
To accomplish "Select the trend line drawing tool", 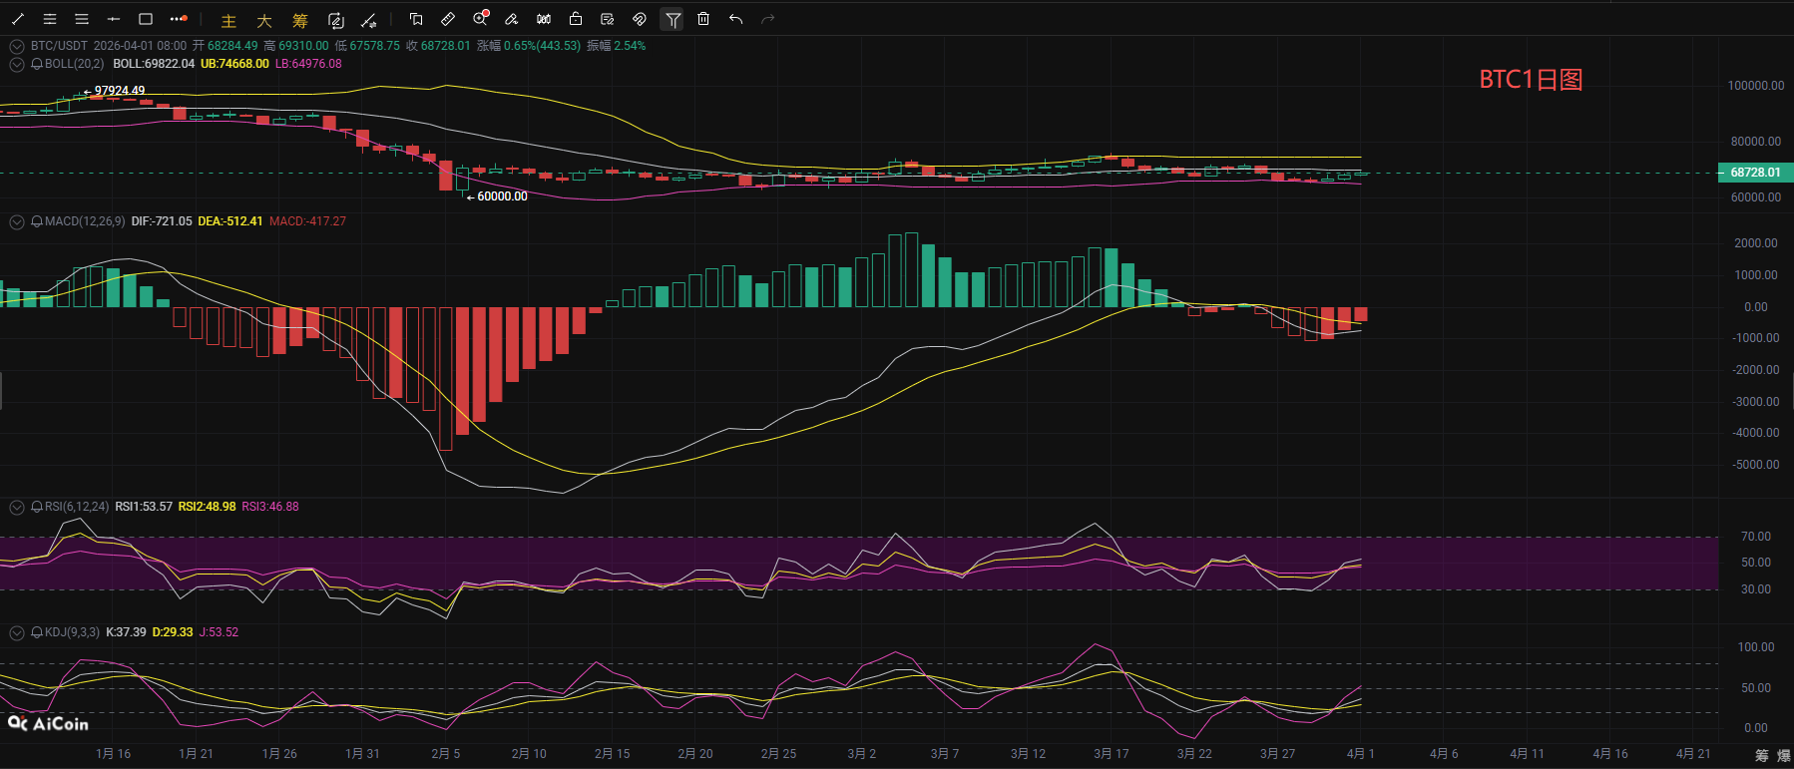I will (18, 19).
